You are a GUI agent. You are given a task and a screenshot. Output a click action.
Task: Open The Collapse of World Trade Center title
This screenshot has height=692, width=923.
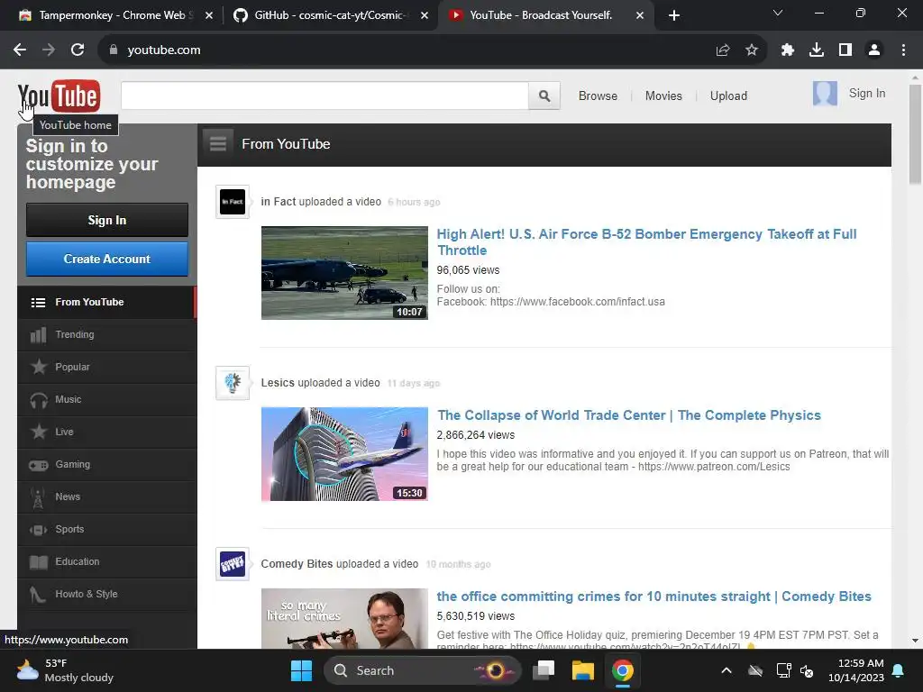coord(628,415)
